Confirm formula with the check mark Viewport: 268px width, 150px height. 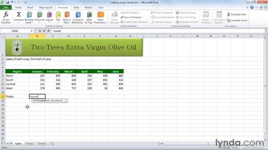click(44, 31)
